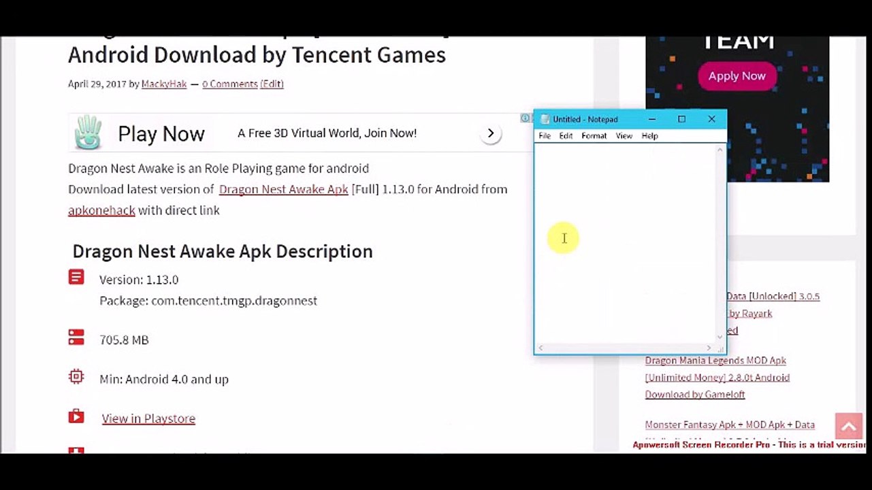872x490 pixels.
Task: Click the storage size icon beside 705.8 MB
Action: coord(76,338)
